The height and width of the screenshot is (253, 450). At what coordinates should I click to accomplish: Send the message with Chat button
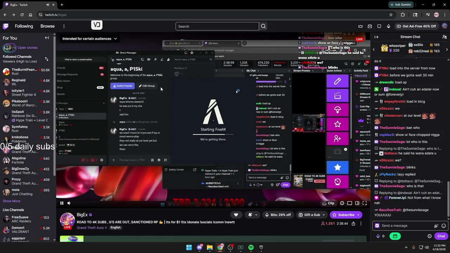(441, 236)
